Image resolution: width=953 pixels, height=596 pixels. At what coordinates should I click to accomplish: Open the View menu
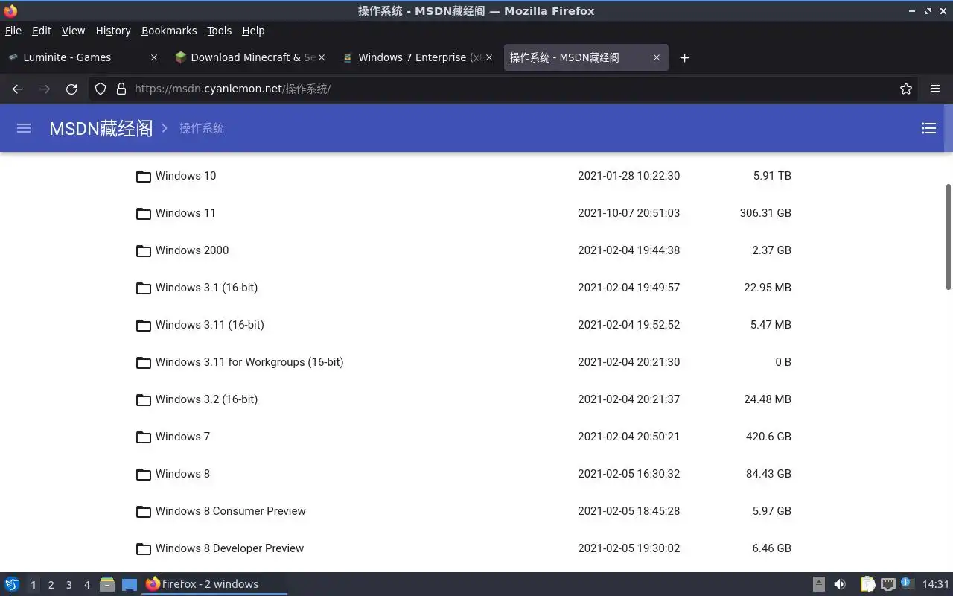click(73, 31)
